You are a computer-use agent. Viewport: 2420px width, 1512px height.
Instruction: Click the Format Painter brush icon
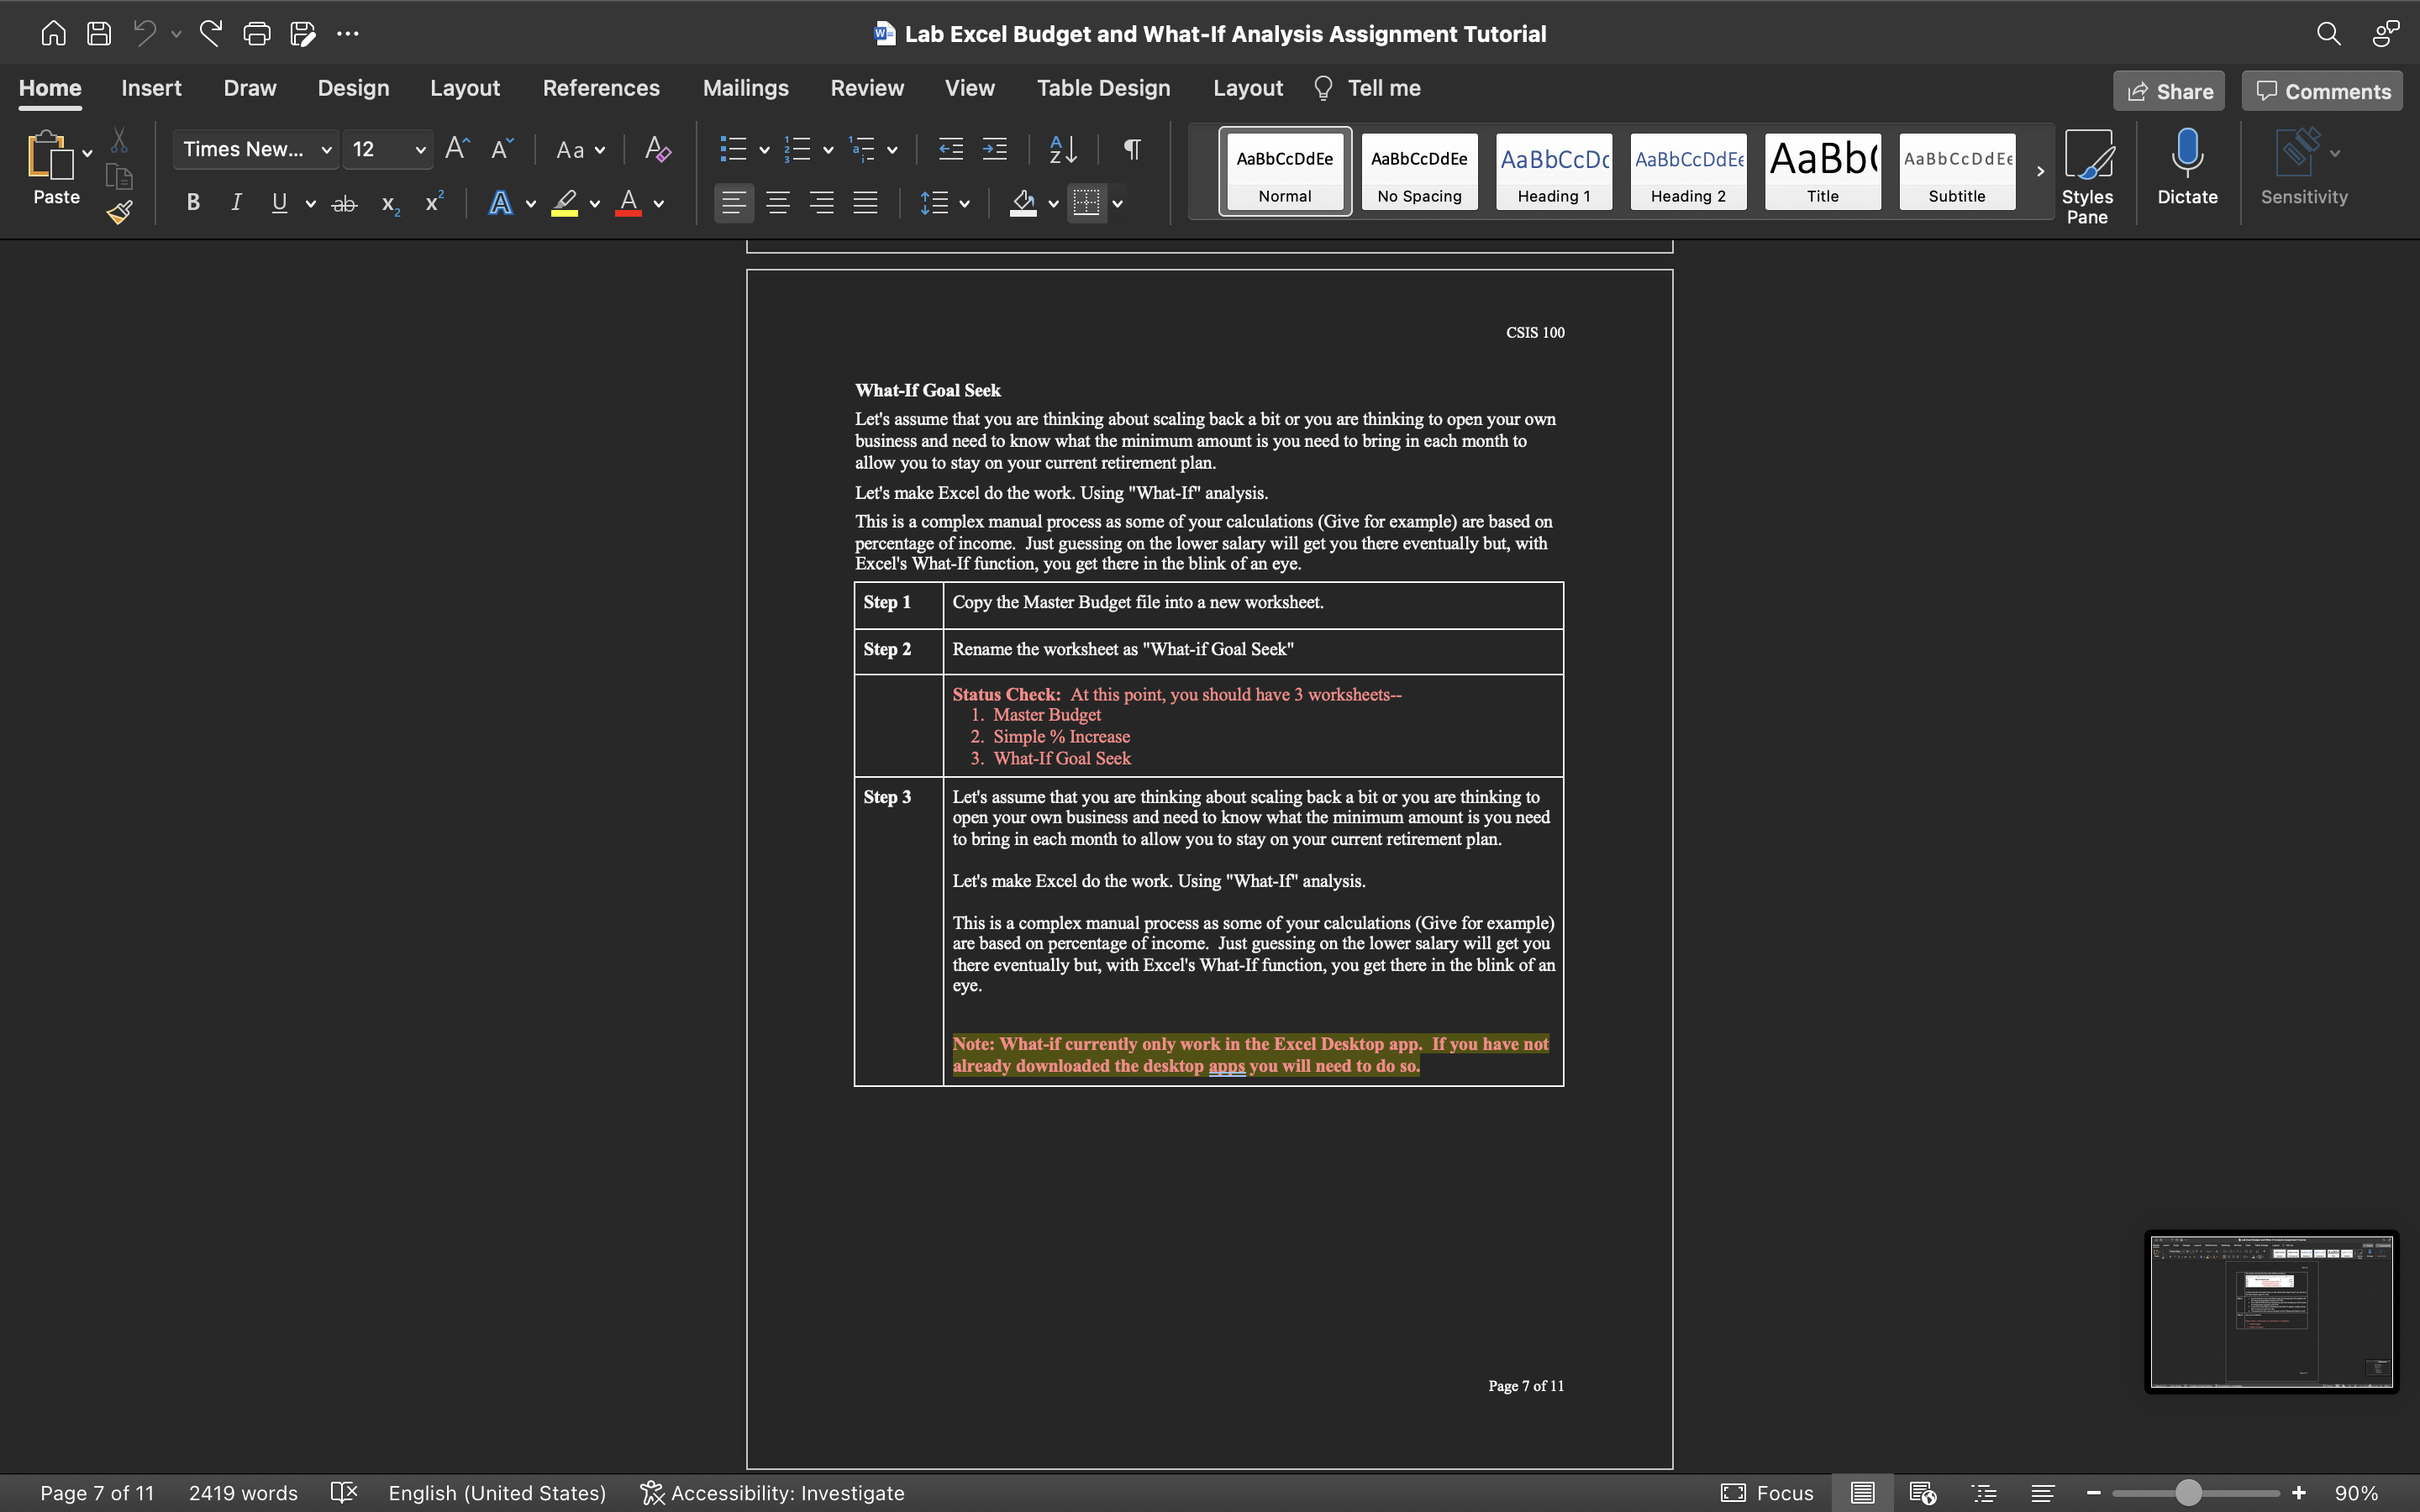click(x=120, y=212)
